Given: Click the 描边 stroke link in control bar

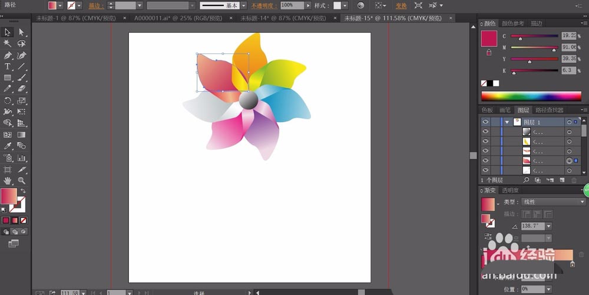Looking at the screenshot, I should point(96,6).
